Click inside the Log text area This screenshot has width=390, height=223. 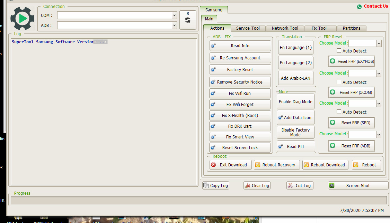(104, 111)
